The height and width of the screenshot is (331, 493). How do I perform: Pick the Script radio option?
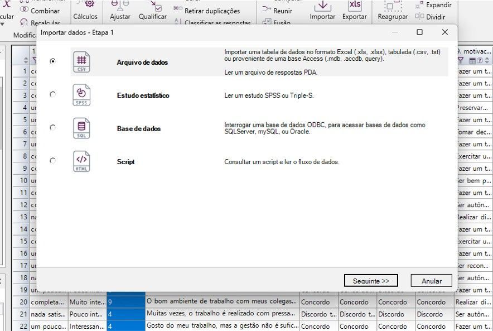click(53, 161)
